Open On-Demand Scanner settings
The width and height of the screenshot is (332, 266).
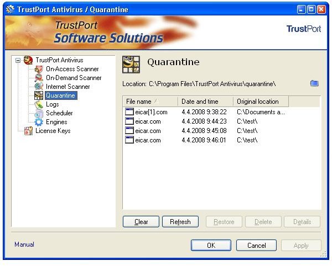coord(74,78)
